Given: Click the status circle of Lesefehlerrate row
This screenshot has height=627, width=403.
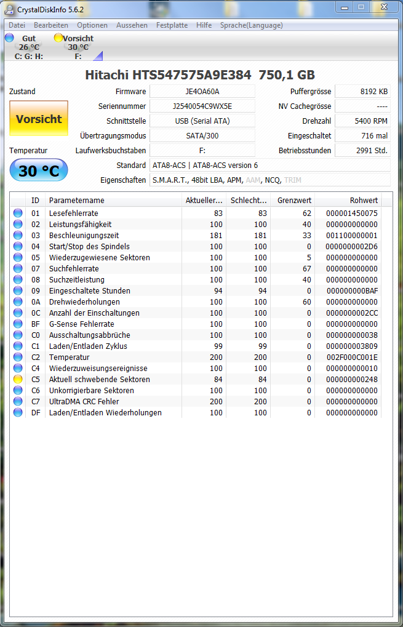Looking at the screenshot, I should click(18, 213).
